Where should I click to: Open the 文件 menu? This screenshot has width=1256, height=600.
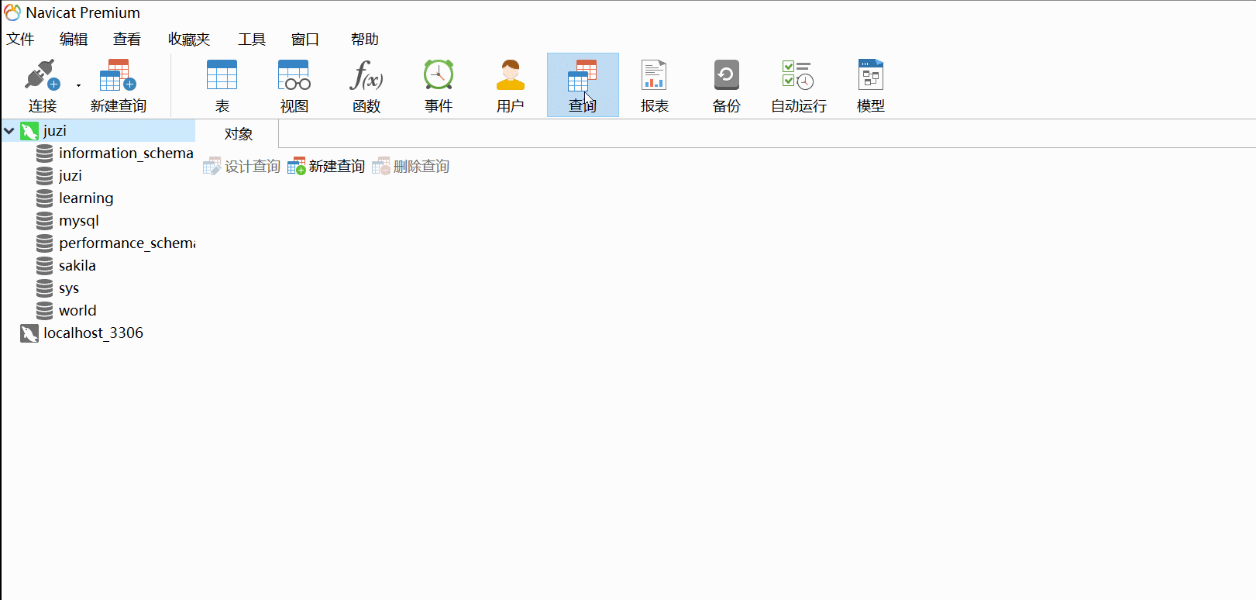pyautogui.click(x=21, y=40)
